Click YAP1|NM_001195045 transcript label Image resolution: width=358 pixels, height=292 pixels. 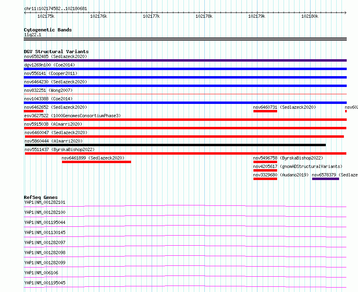(x=45, y=283)
